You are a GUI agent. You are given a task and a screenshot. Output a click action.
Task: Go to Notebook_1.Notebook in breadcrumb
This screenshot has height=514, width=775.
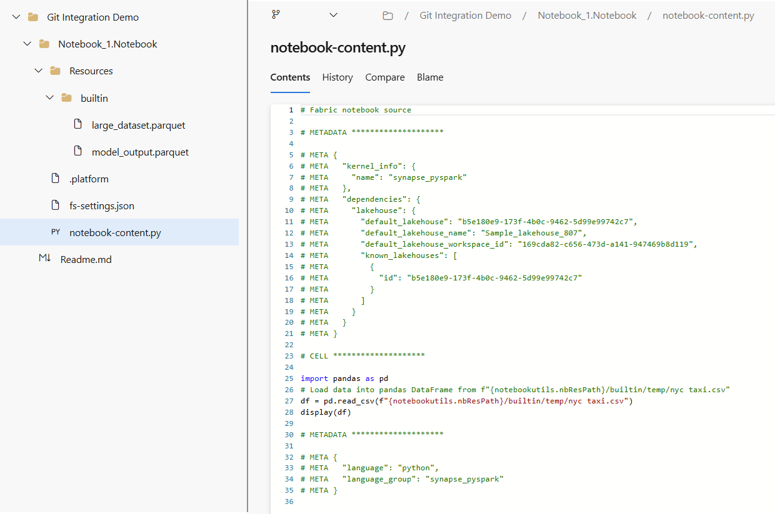[x=587, y=16]
